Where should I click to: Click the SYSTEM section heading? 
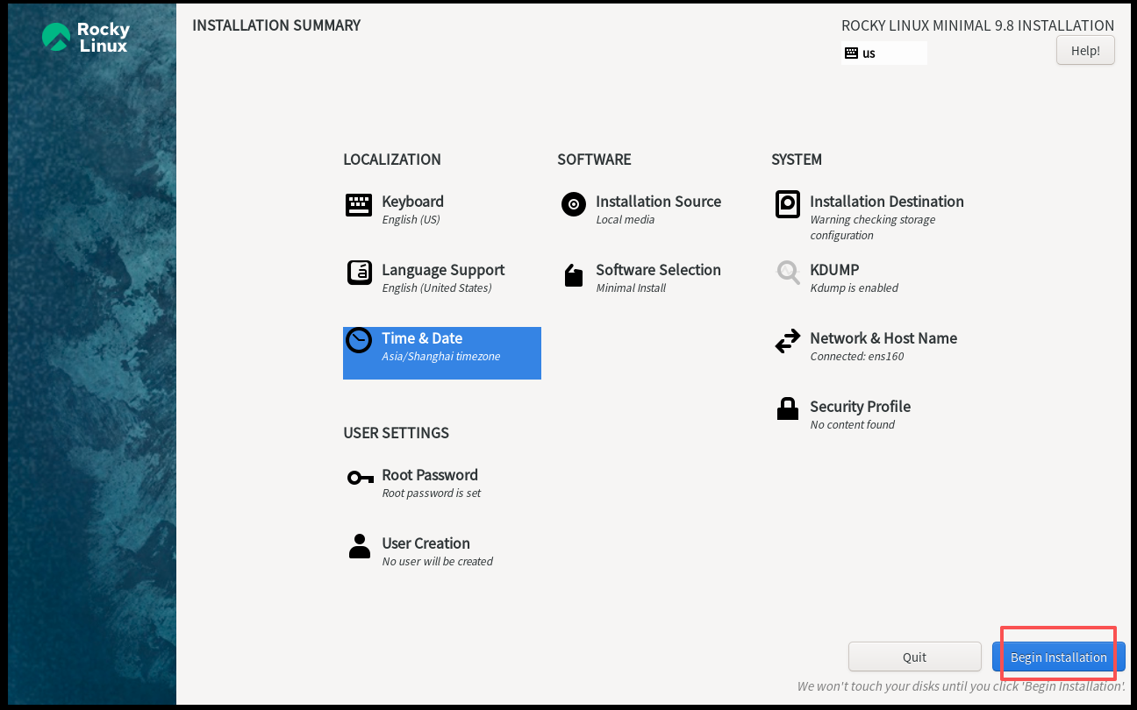click(x=797, y=160)
